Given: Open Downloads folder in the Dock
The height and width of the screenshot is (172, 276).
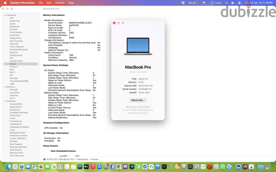Looking at the screenshot, I should coord(261,167).
